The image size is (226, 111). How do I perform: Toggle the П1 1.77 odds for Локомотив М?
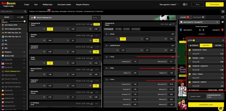(50, 29)
